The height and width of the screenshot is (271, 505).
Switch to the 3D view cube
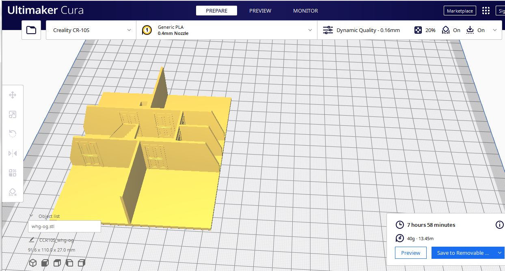pyautogui.click(x=33, y=263)
